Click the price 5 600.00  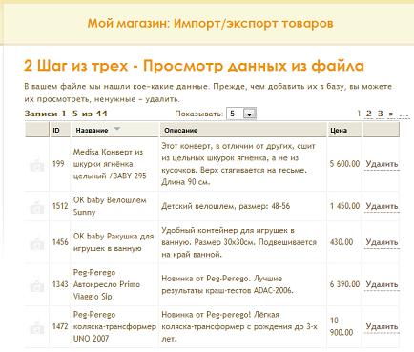(344, 164)
